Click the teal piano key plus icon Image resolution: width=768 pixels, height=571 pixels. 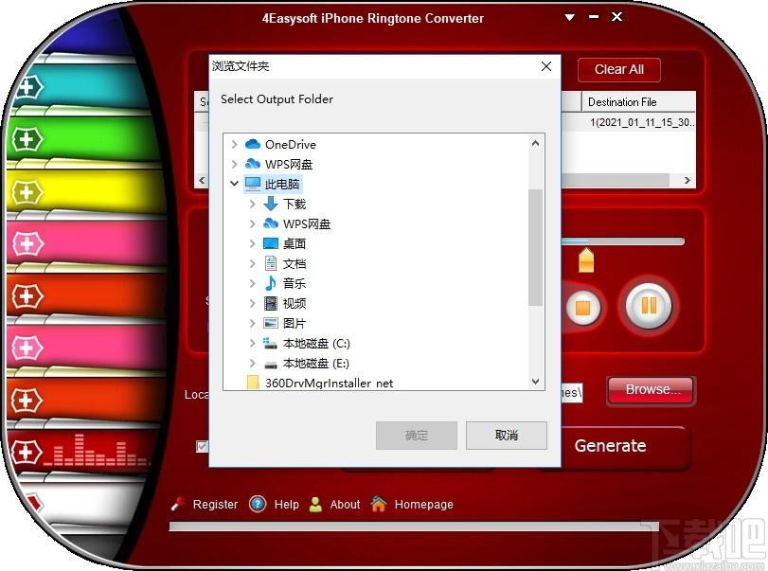coord(27,88)
